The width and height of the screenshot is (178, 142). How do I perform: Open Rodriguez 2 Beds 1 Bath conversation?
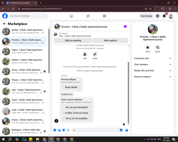pyautogui.click(x=24, y=131)
